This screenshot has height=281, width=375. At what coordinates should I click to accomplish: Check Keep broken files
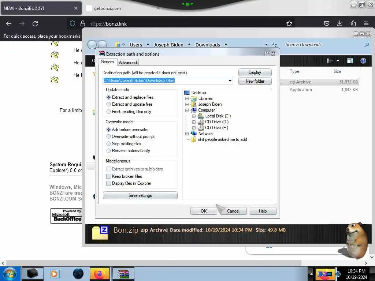(x=108, y=176)
